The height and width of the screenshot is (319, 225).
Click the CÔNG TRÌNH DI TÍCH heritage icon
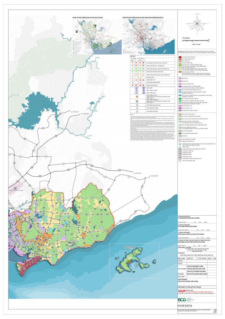point(137,97)
